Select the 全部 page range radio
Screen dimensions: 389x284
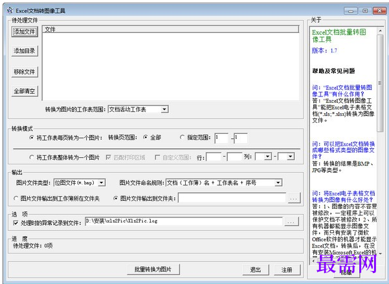(x=146, y=137)
